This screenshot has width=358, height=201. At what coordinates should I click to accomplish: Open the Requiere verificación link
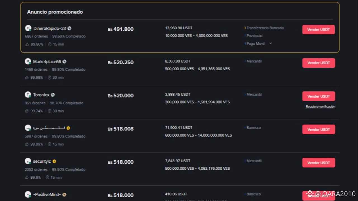[321, 107]
